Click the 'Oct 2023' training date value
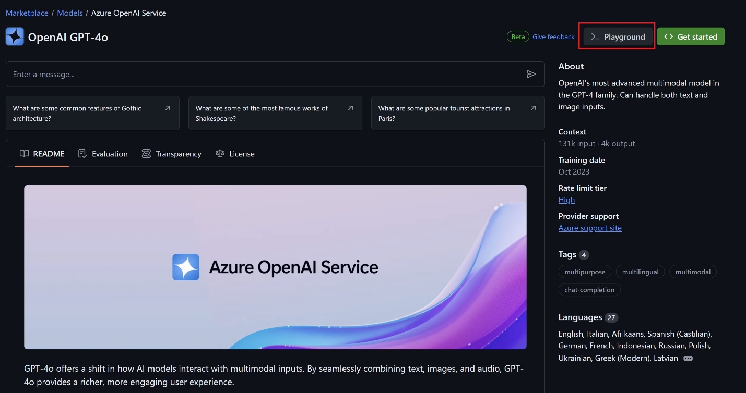The height and width of the screenshot is (393, 746). [x=574, y=171]
